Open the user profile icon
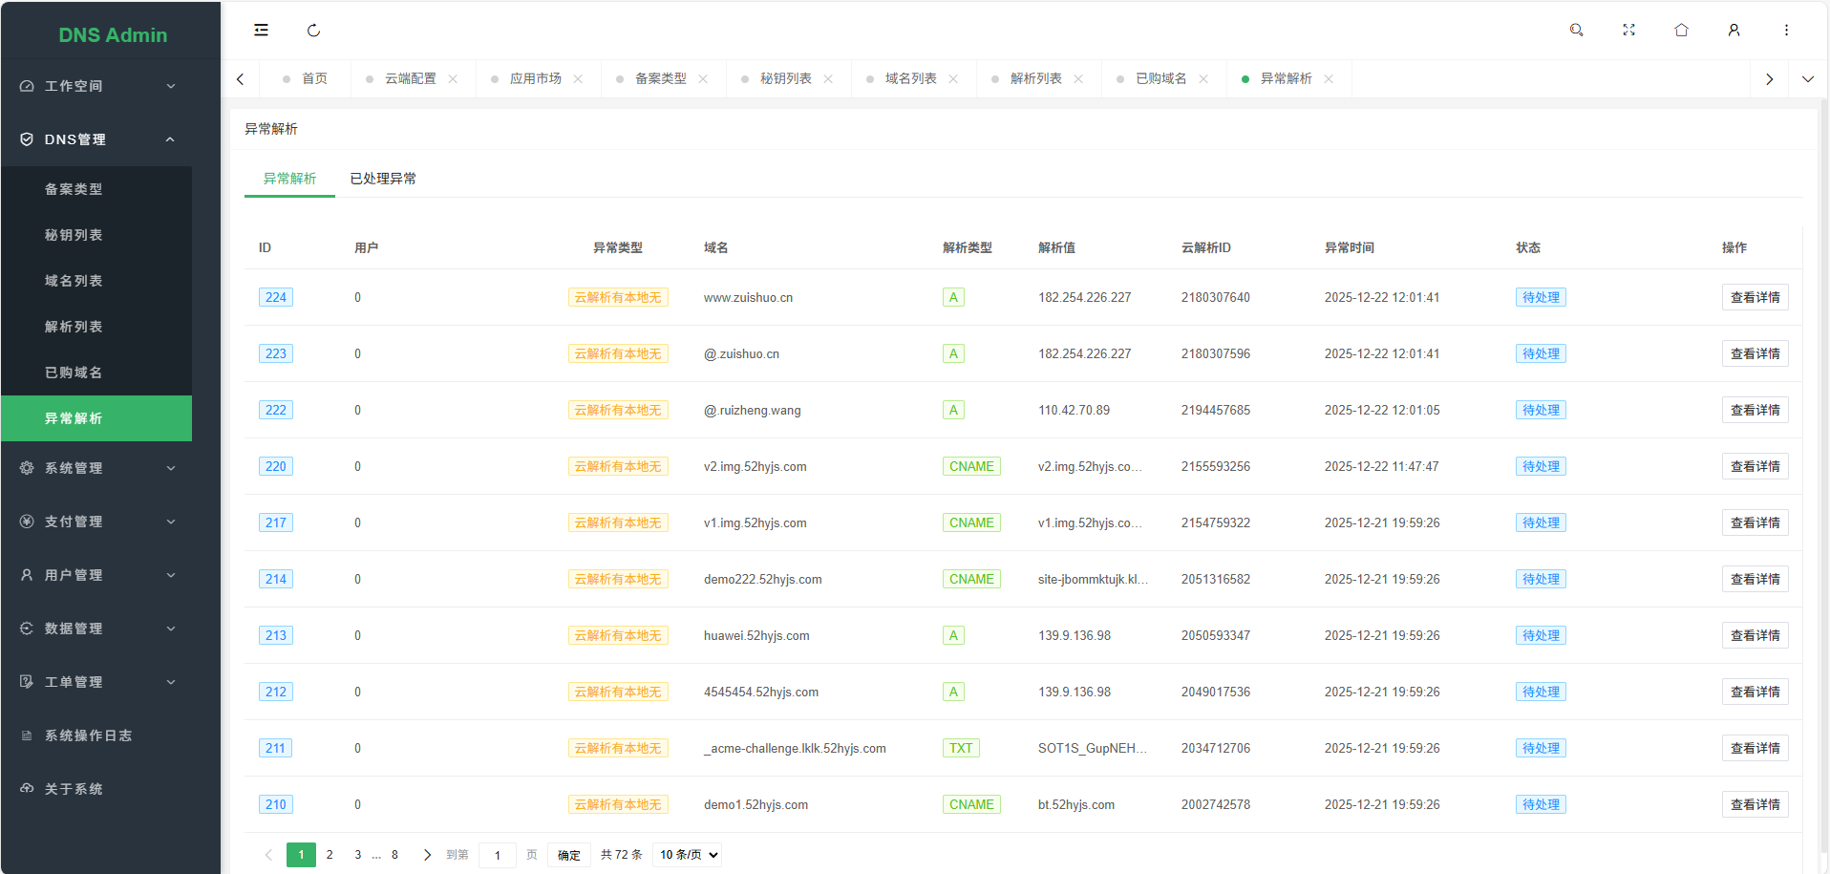The width and height of the screenshot is (1830, 874). (x=1734, y=31)
